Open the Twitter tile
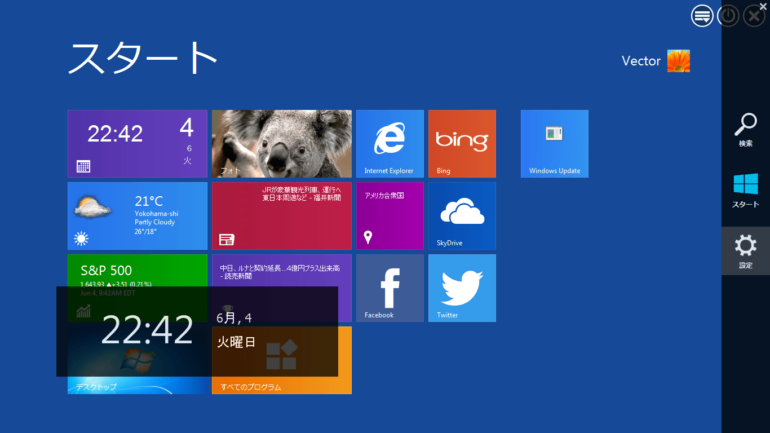 [462, 288]
